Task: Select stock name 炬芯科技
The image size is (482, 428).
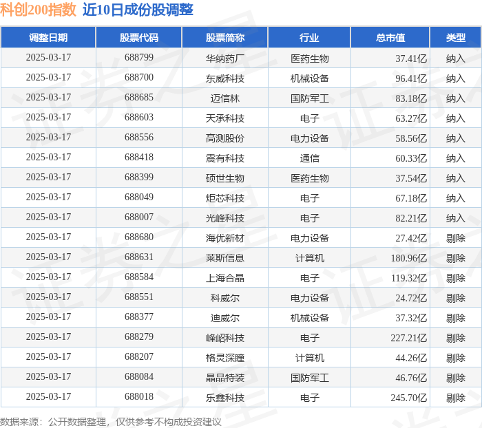Action: click(x=225, y=198)
